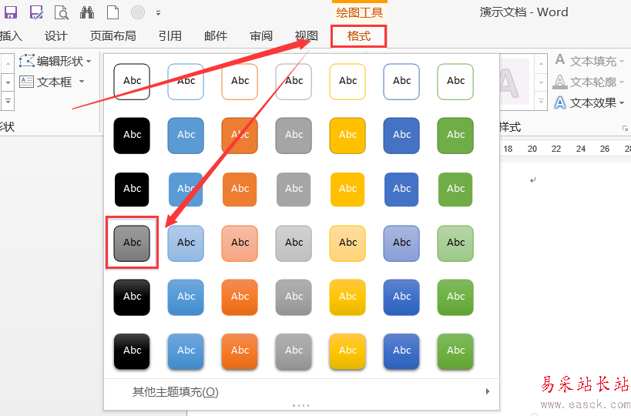Screen dimensions: 631x416
Task: Select third-row black flat style
Action: pyautogui.click(x=132, y=190)
